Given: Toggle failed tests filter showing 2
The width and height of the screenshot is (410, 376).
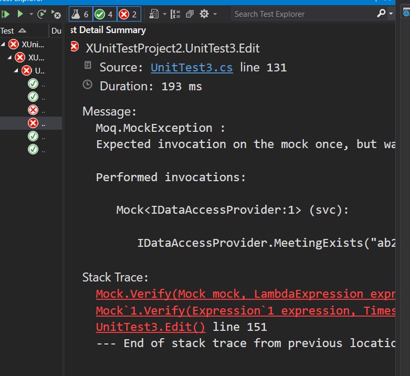Looking at the screenshot, I should click(129, 14).
